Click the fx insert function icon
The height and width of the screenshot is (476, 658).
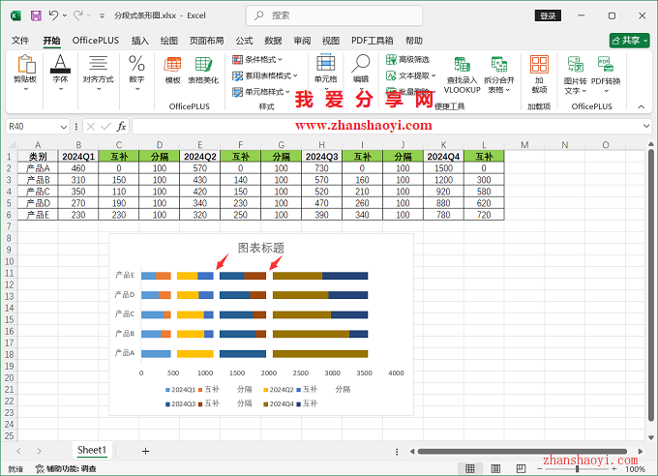[121, 126]
